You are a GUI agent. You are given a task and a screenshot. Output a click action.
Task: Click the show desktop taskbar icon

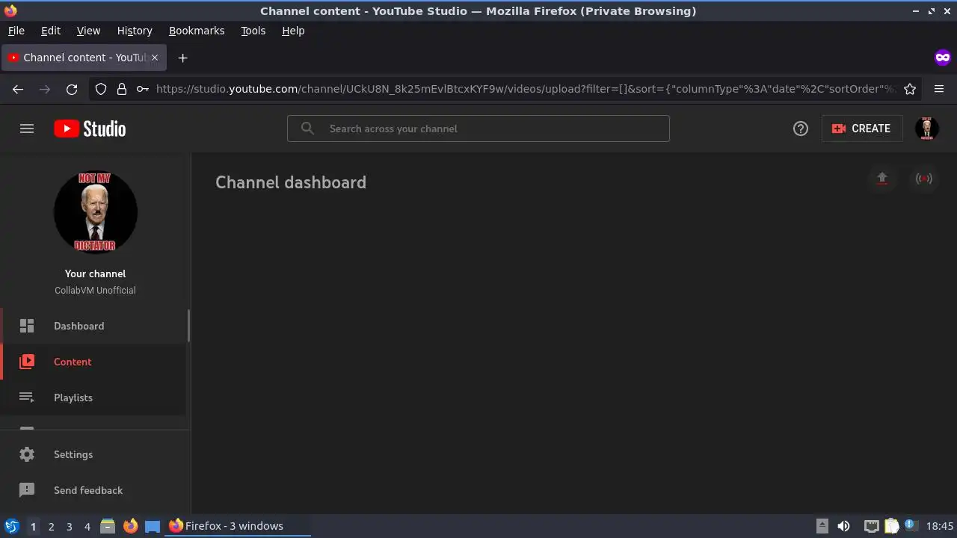point(153,526)
